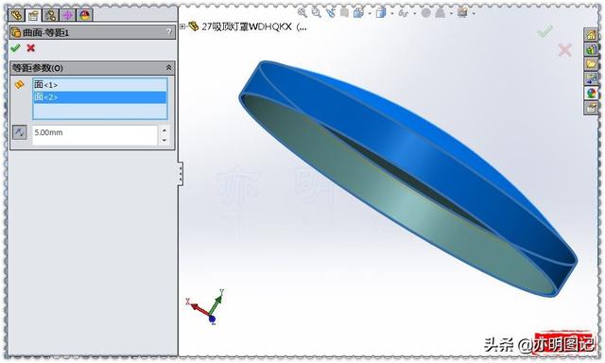Open Appearances and Scenes icon in task pane

[591, 94]
